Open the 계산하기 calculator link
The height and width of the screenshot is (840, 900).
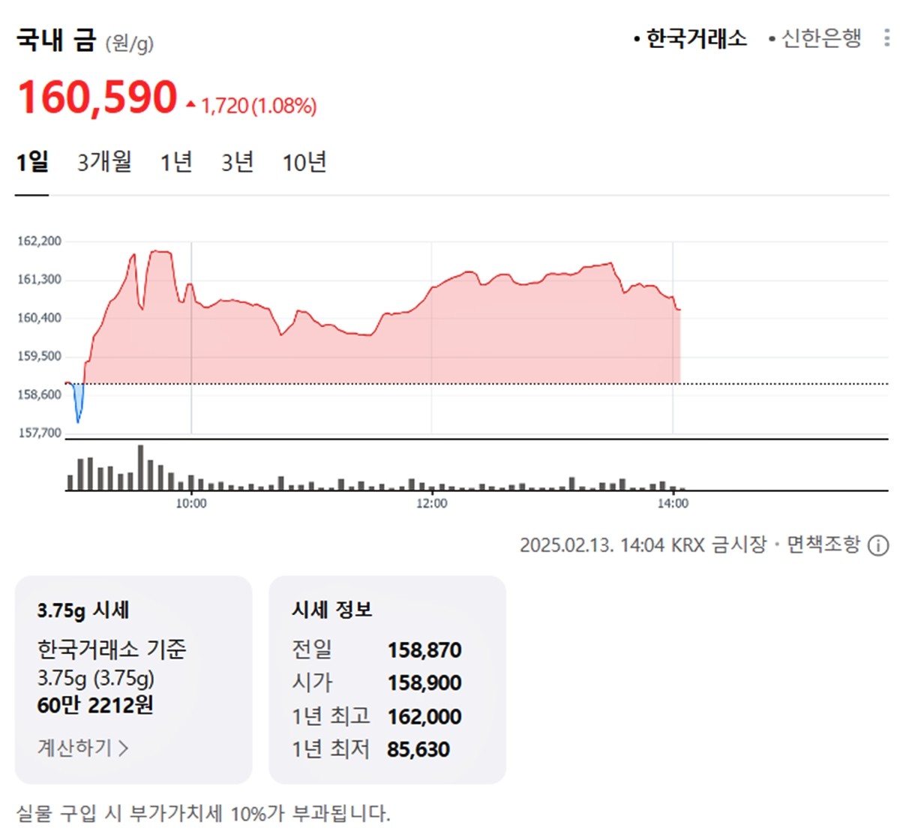[x=82, y=748]
